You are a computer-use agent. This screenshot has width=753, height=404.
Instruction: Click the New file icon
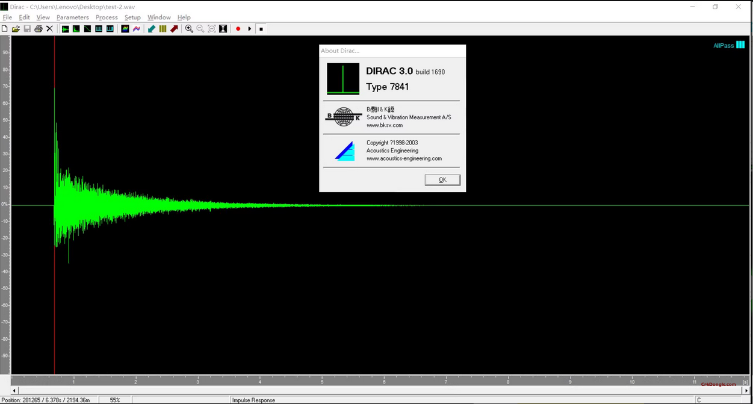[x=5, y=29]
